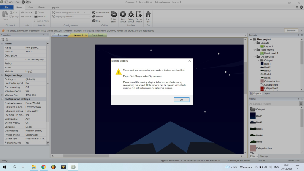Open the Upgrade ribbon tab
304x171 pixels.
coord(55,7)
